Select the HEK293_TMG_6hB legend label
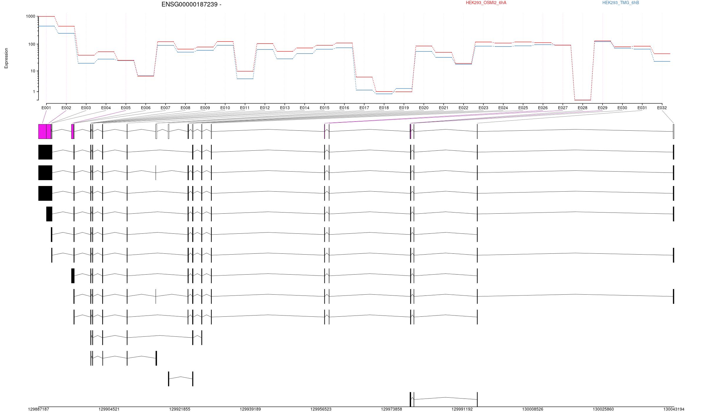706x415 pixels. [x=621, y=3]
